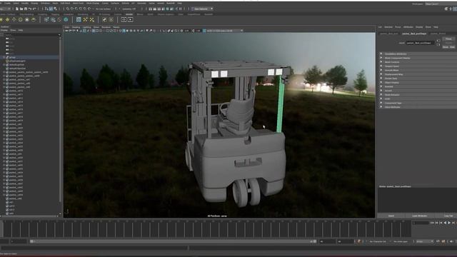
Task: Create Arnold area light from shelf
Action: click(x=1, y=20)
